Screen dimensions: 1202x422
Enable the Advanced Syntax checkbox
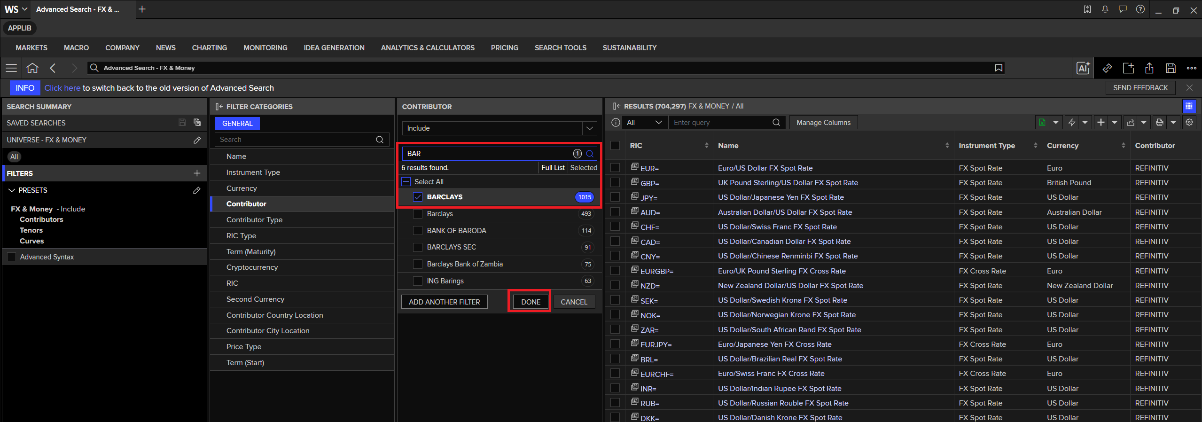12,257
